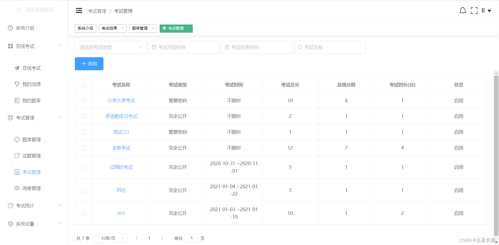The width and height of the screenshot is (499, 245).
Task: Close the 考试结果 tab with its x
Action: coord(123,28)
